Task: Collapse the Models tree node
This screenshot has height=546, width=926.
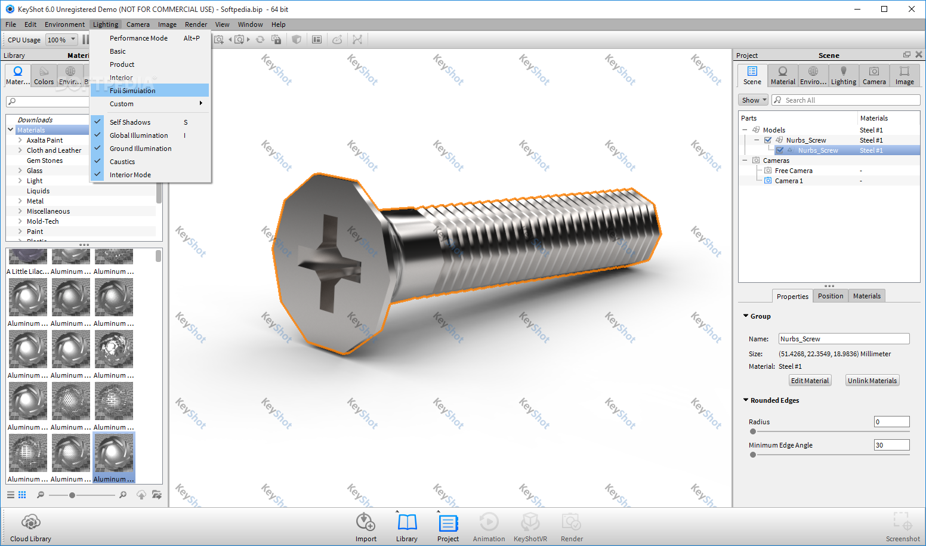Action: coord(745,130)
